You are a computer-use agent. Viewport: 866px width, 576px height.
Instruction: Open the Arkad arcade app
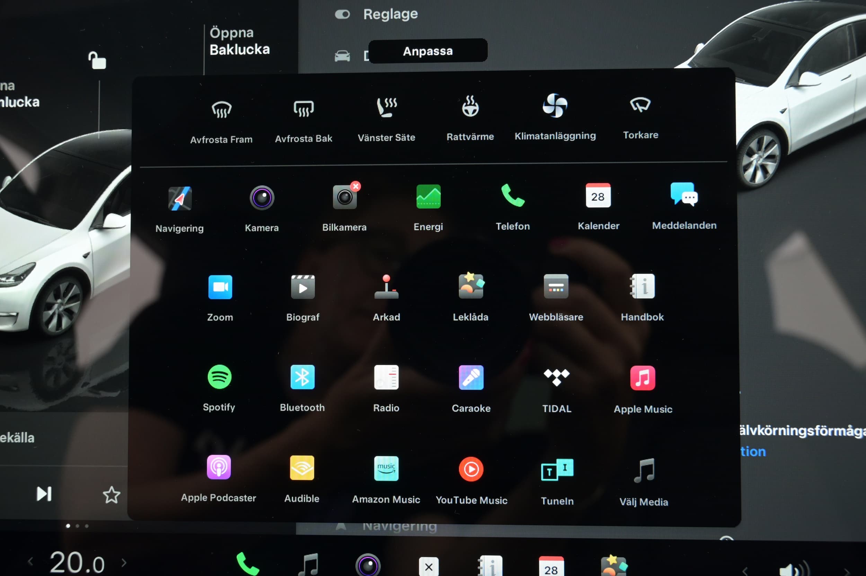coord(386,298)
